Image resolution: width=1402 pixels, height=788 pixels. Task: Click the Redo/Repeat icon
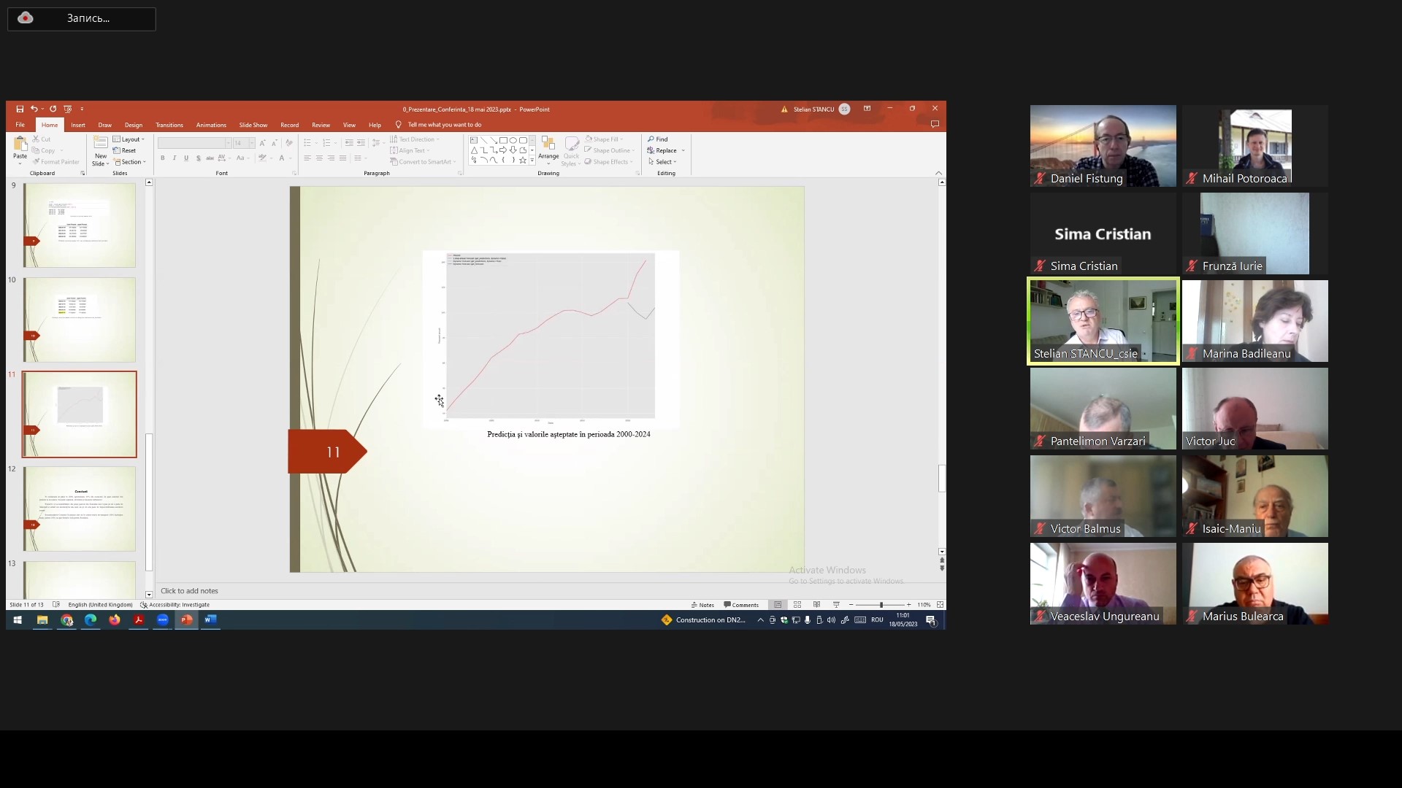pos(53,109)
